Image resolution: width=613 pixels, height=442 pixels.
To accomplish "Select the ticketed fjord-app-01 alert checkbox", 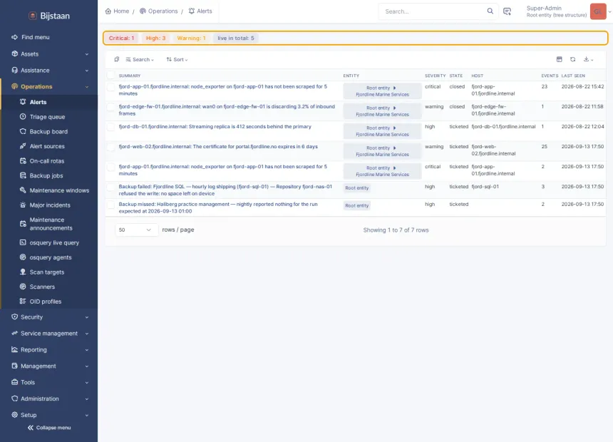I will [111, 167].
